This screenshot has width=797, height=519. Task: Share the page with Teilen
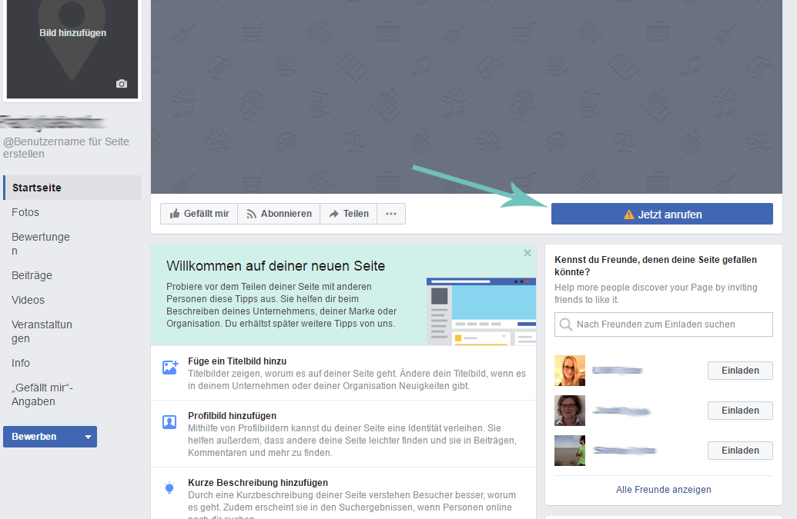(349, 214)
